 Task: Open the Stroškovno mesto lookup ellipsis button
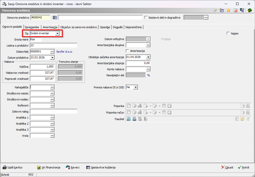pos(52,93)
